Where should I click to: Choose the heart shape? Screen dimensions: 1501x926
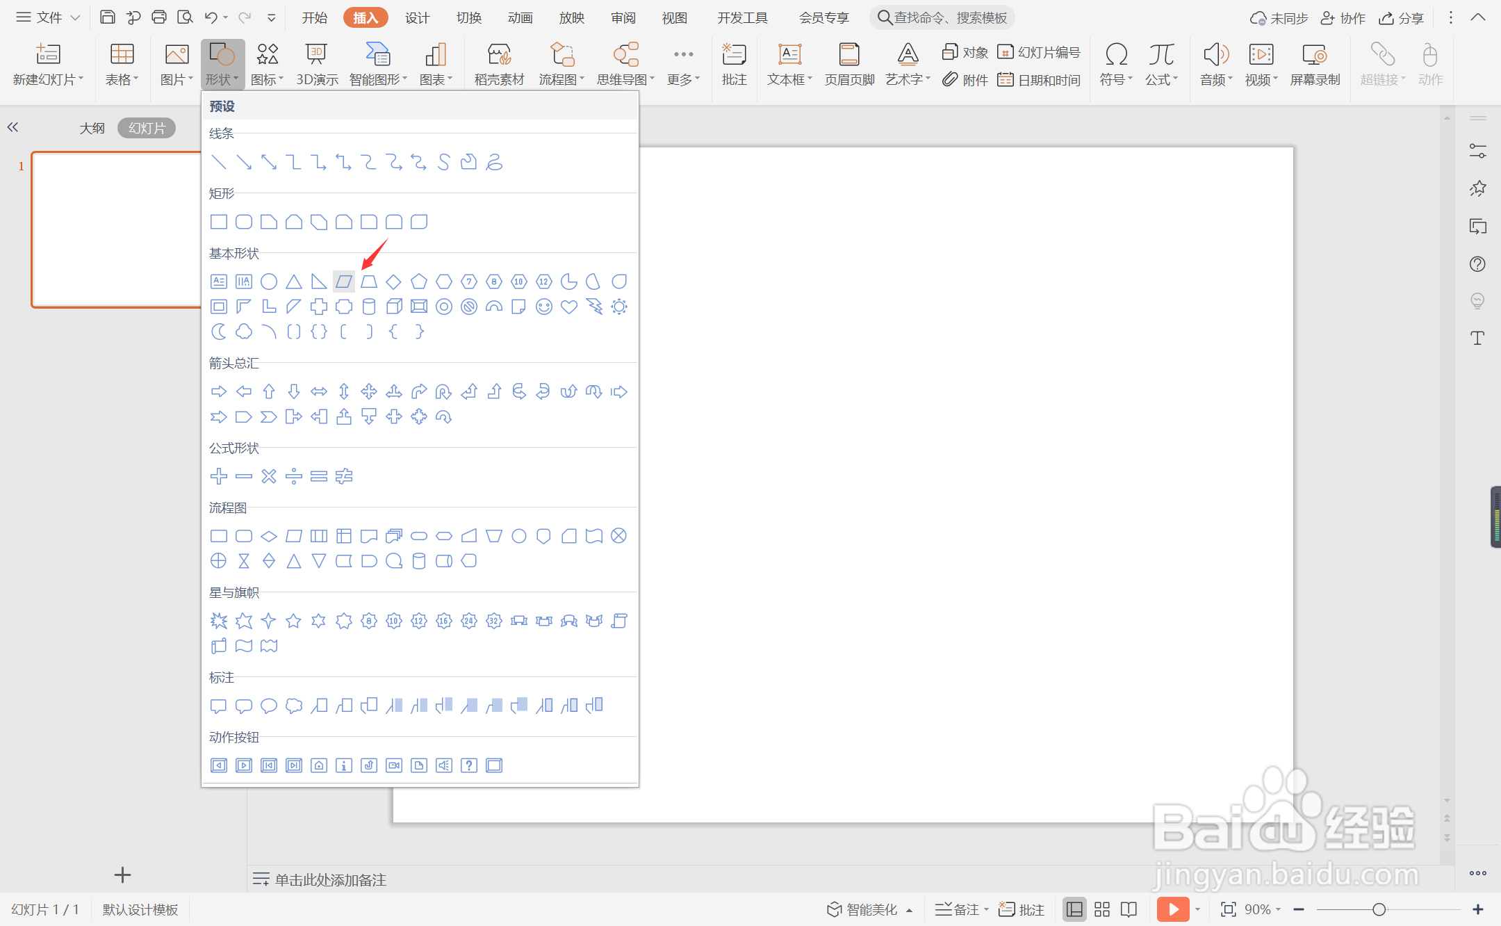[x=569, y=307]
